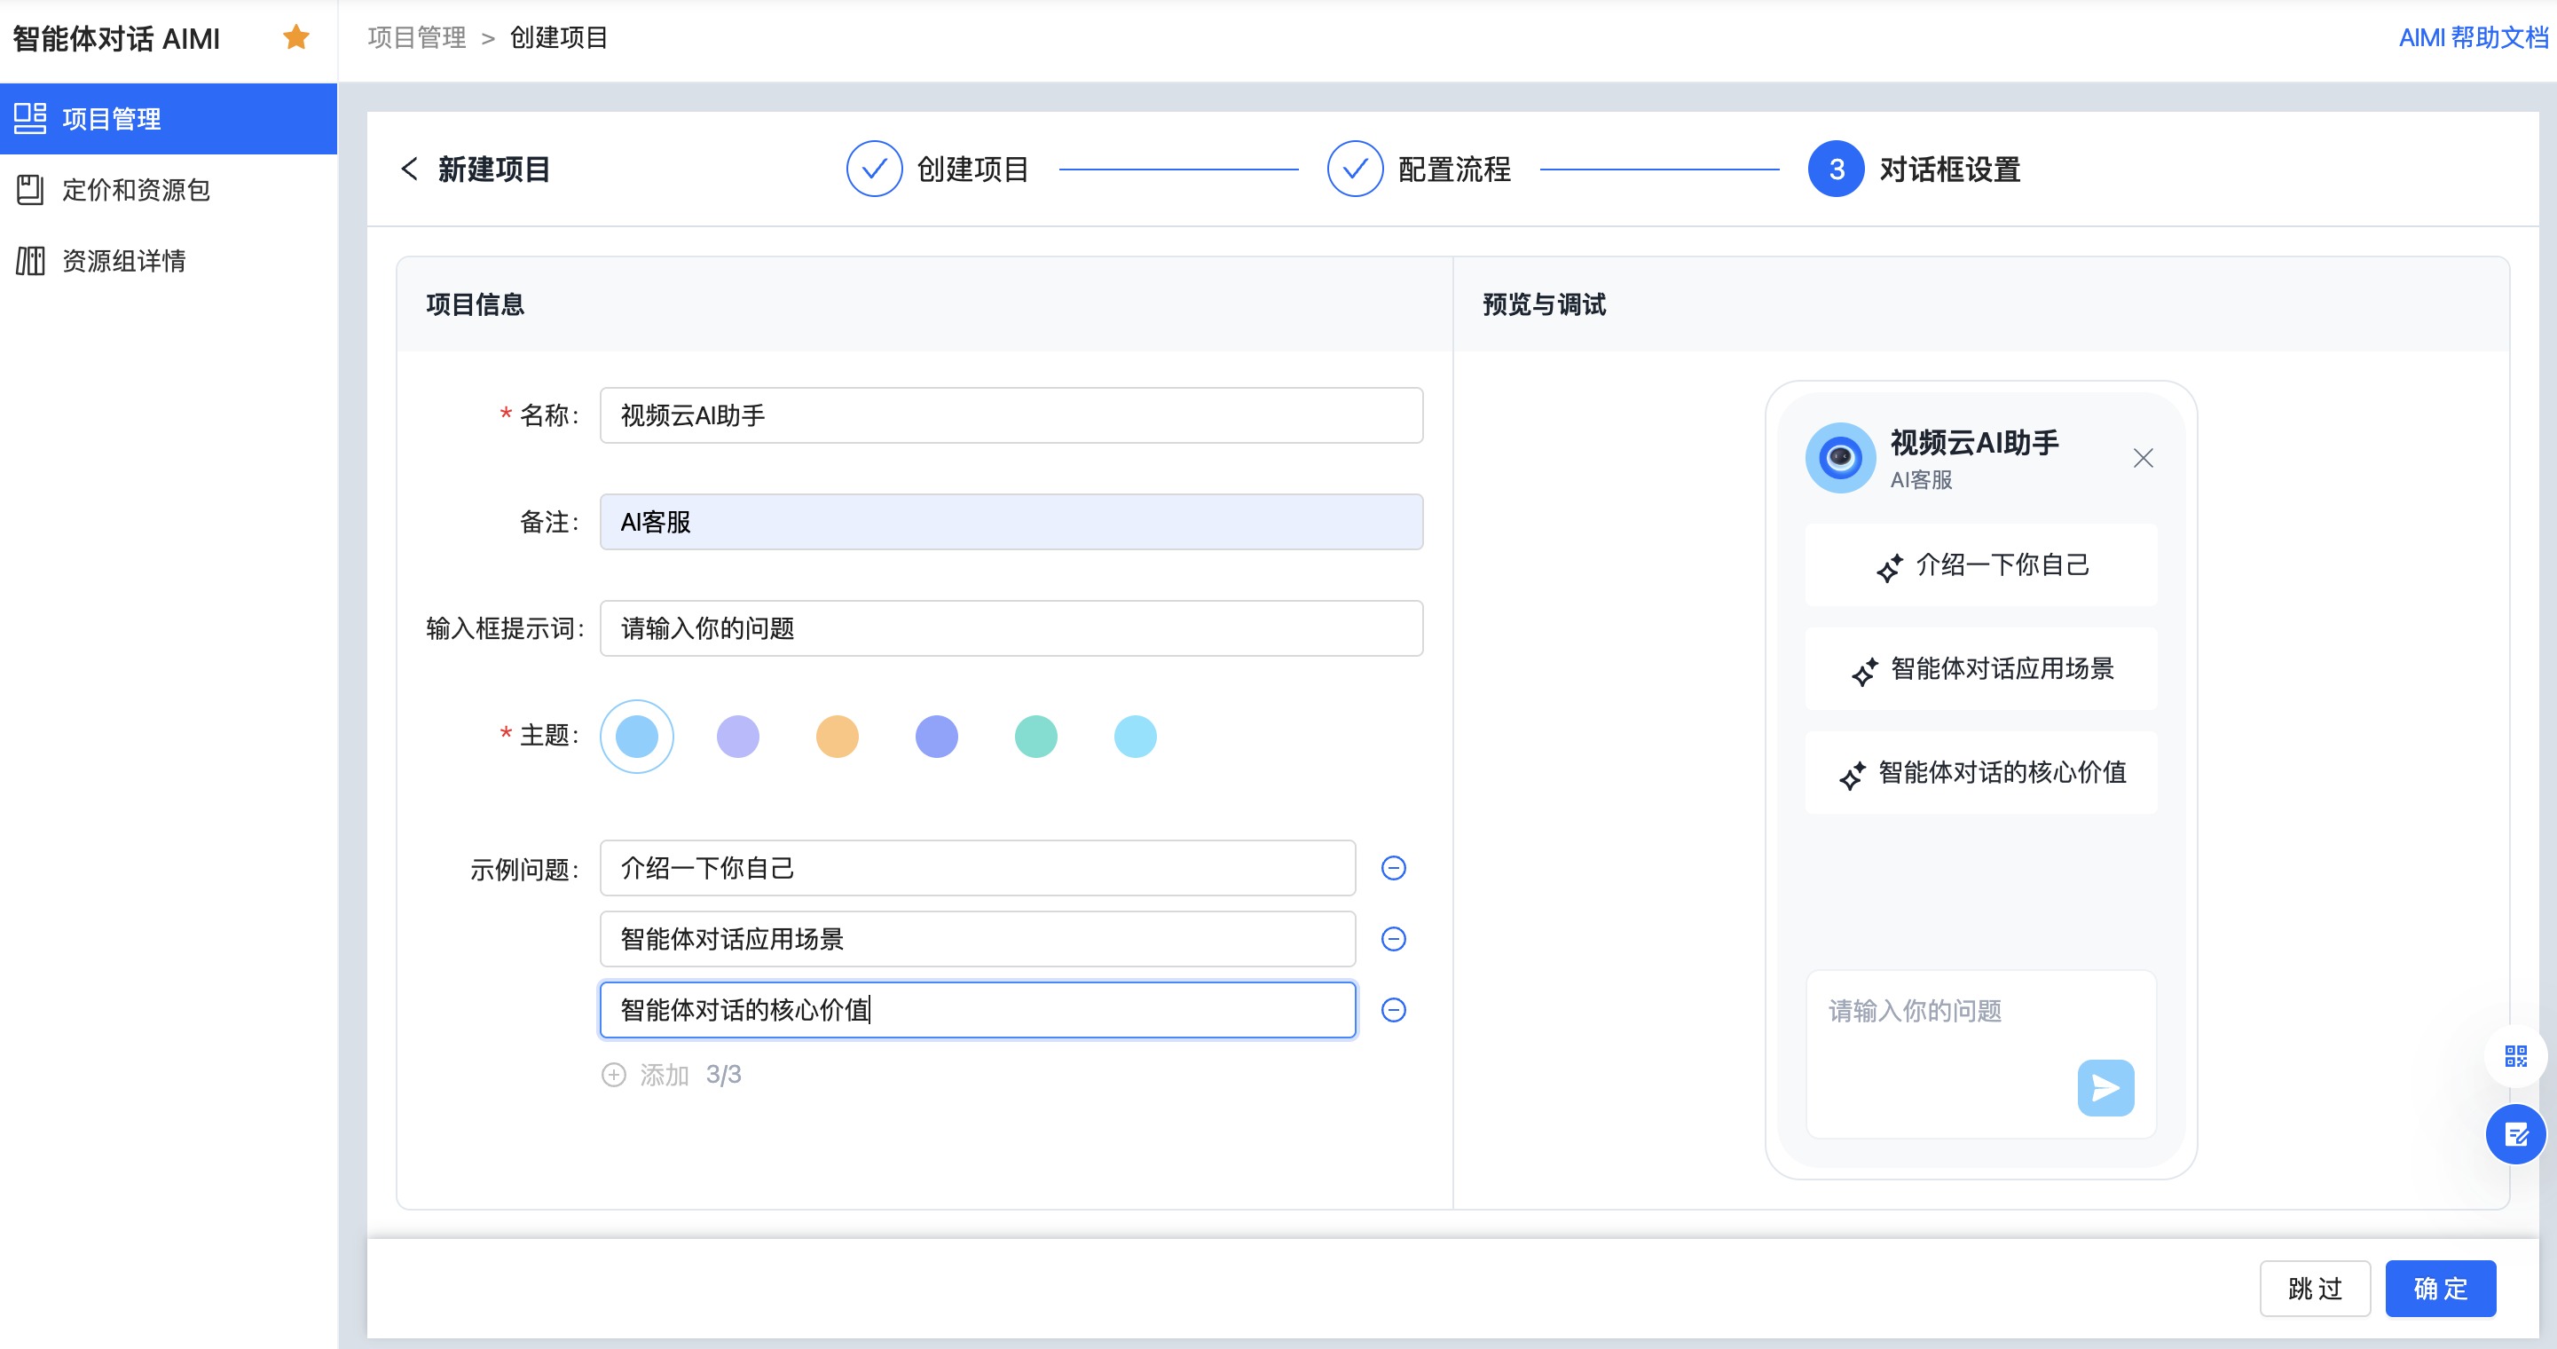Remove the 介绍一下你自己 example question

[1394, 869]
